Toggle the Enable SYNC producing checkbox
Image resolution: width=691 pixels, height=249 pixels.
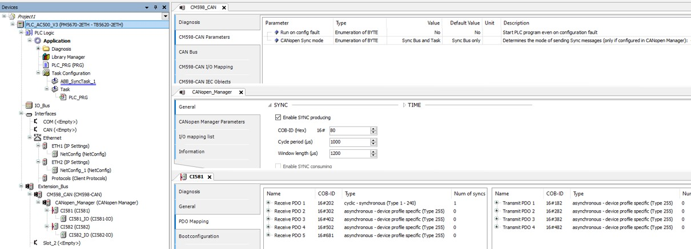(278, 117)
